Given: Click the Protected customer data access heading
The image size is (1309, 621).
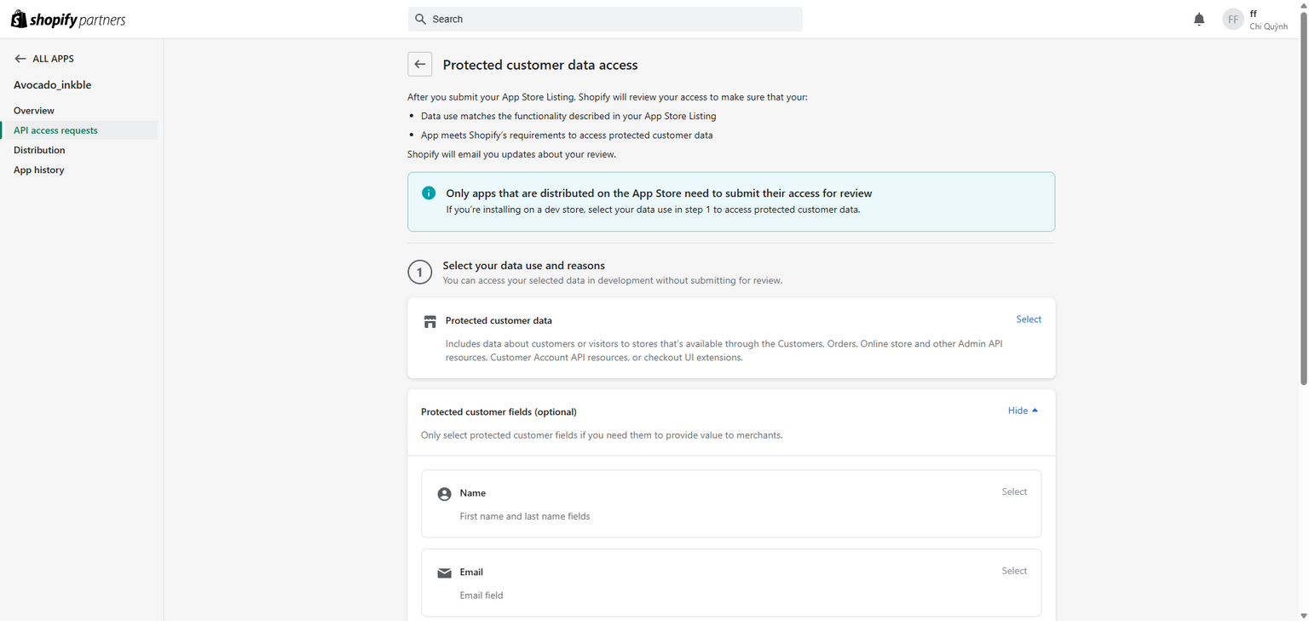Looking at the screenshot, I should [x=540, y=65].
